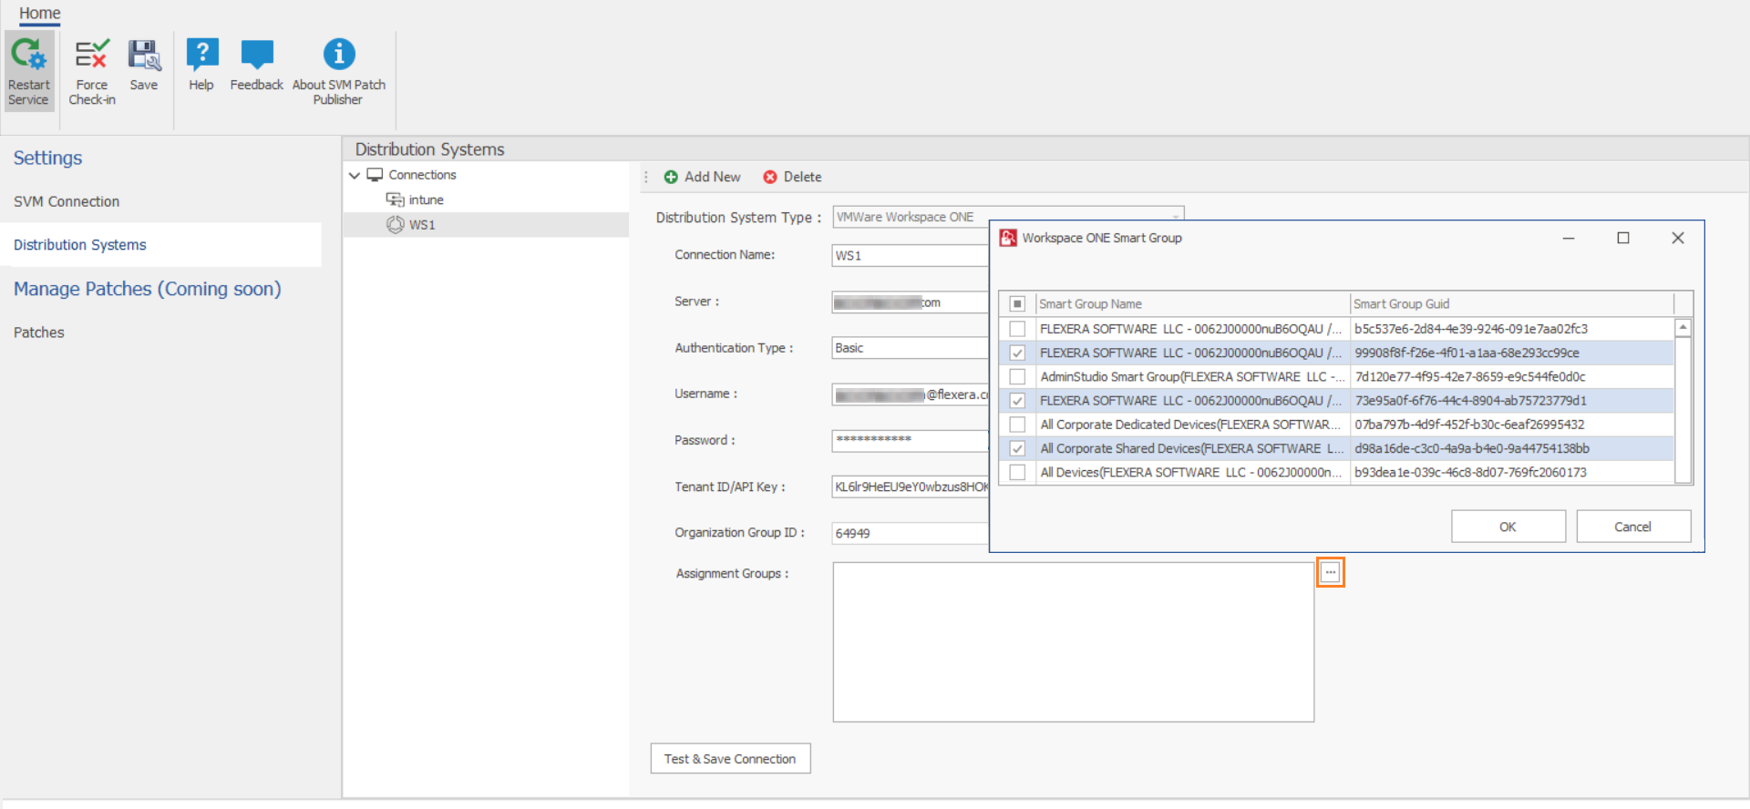The image size is (1750, 809).
Task: Click the Tenant ID/API Key field
Action: coord(911,487)
